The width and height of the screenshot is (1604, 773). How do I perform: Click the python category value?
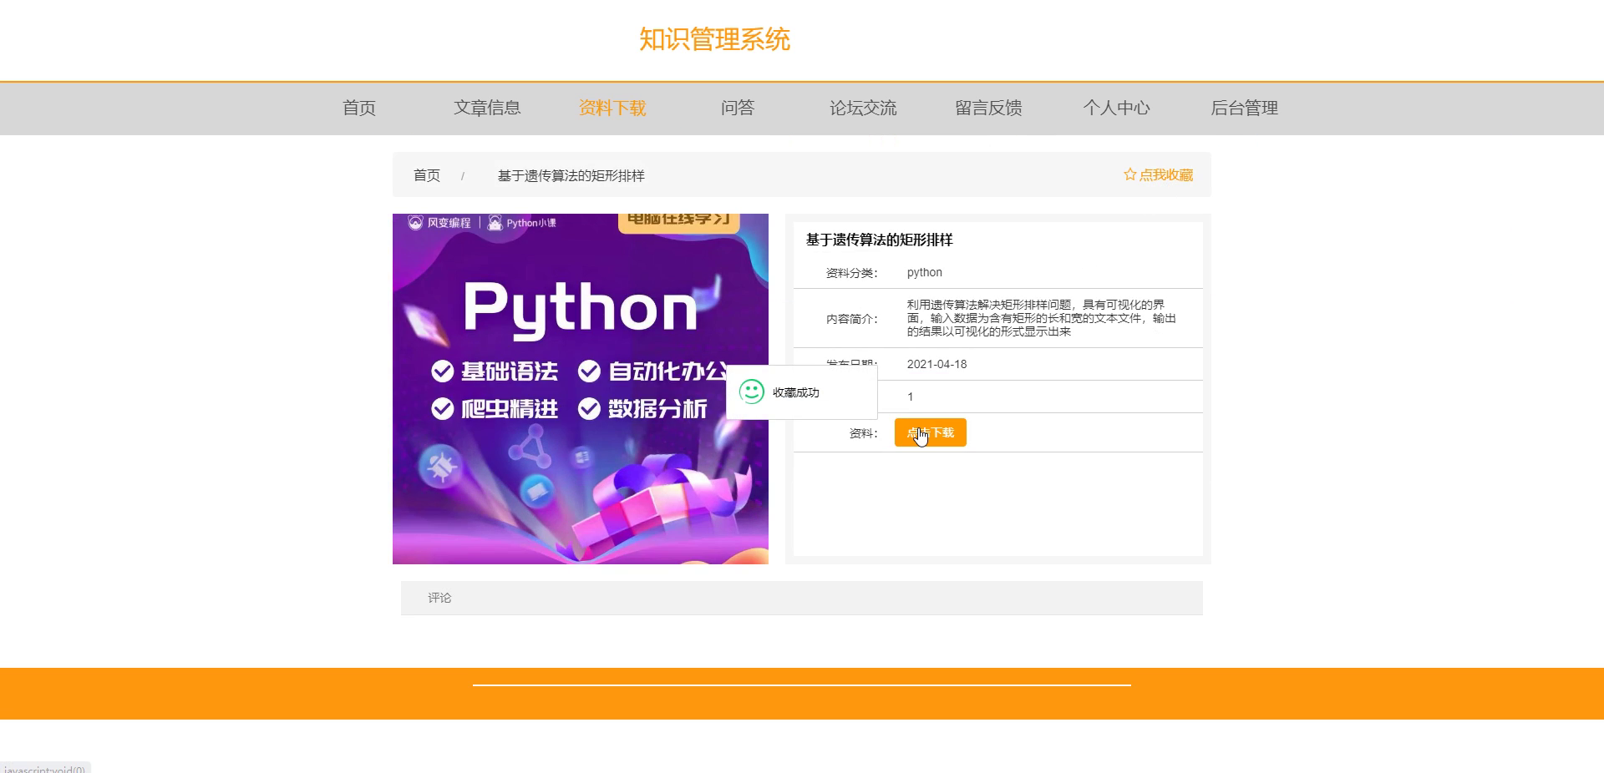pyautogui.click(x=925, y=272)
